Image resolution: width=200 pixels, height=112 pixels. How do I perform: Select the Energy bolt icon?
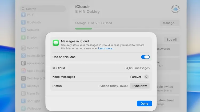pos(23,38)
